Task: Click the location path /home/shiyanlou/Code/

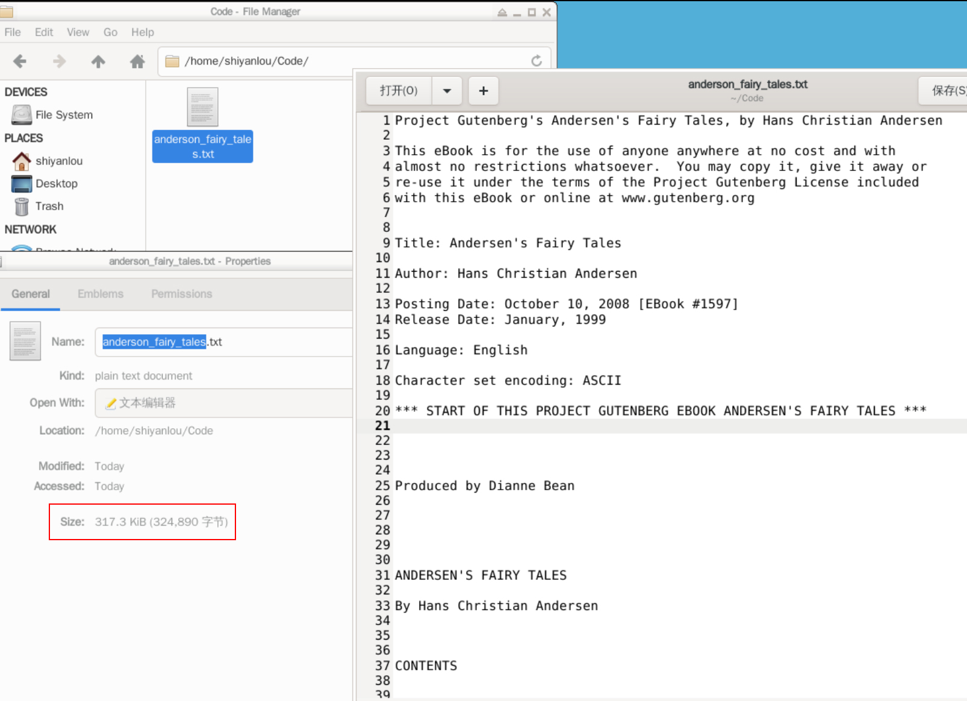Action: pyautogui.click(x=247, y=61)
